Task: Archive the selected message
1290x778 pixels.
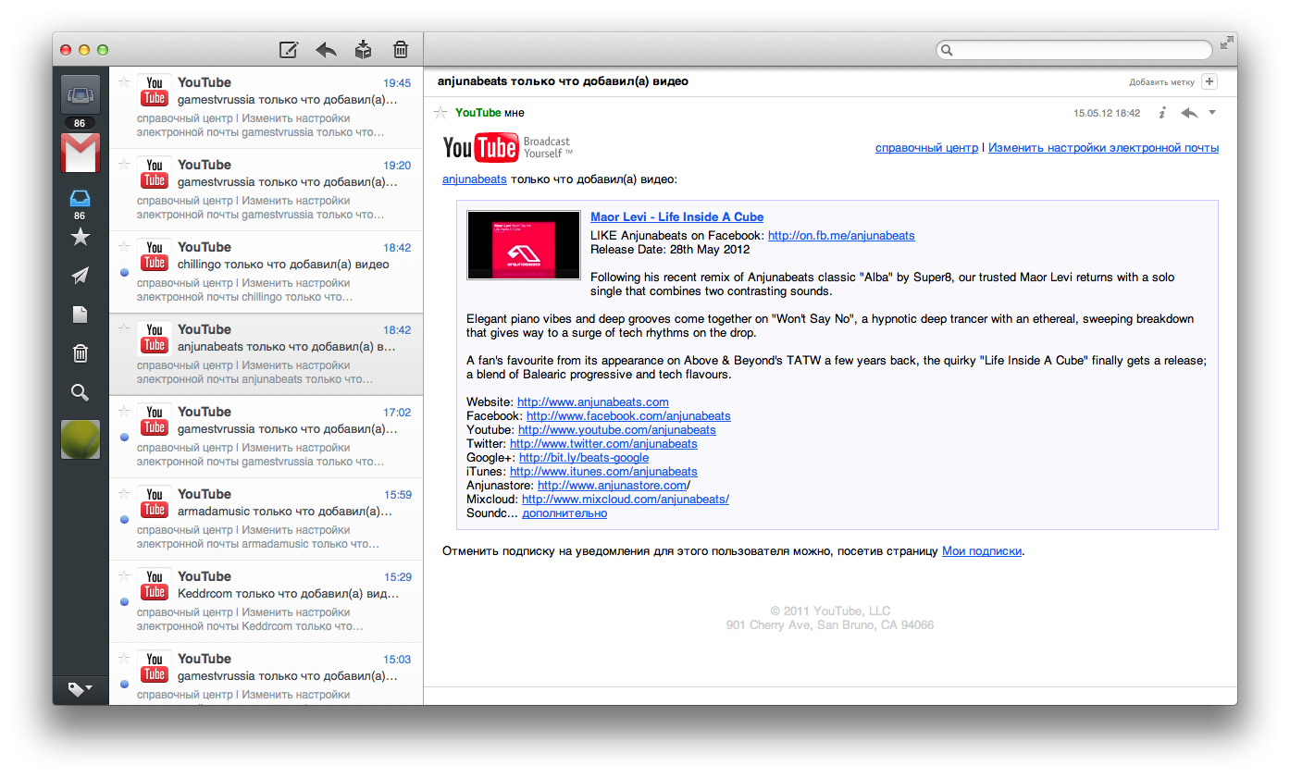Action: click(x=364, y=50)
